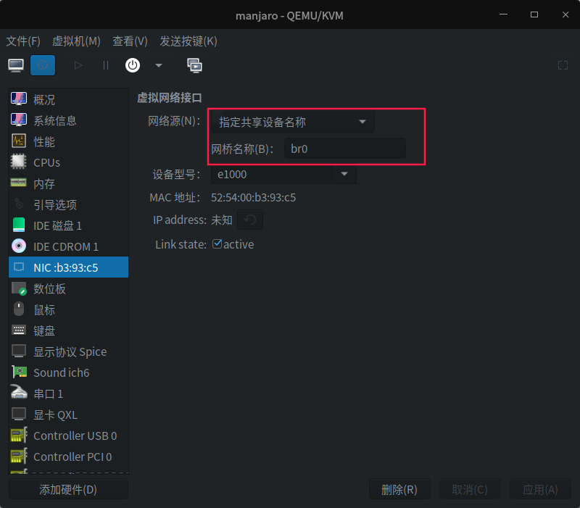
Task: Pause the virtual machine
Action: coord(106,65)
